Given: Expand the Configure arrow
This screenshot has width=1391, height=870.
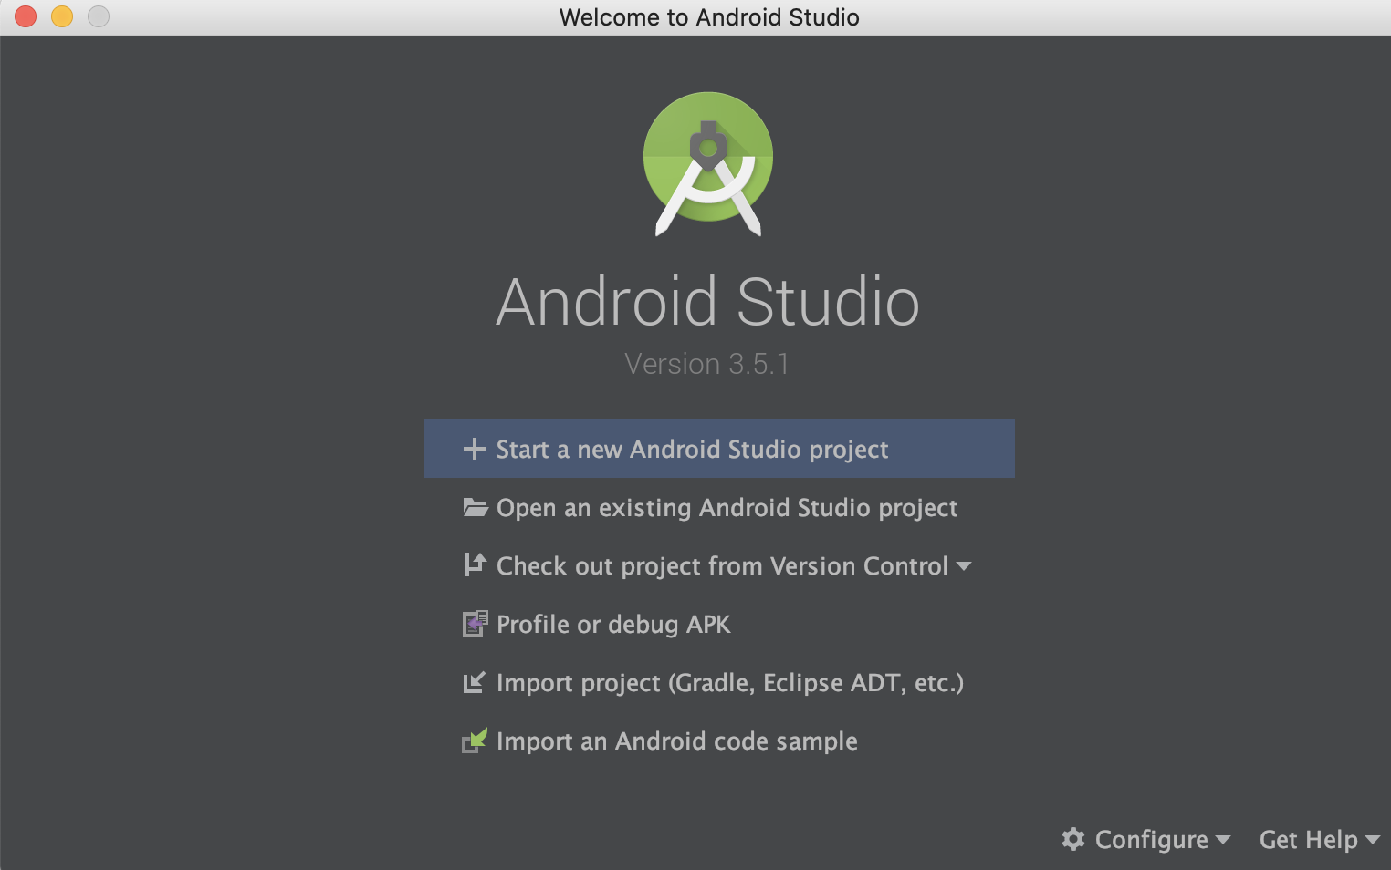Looking at the screenshot, I should 1223,840.
